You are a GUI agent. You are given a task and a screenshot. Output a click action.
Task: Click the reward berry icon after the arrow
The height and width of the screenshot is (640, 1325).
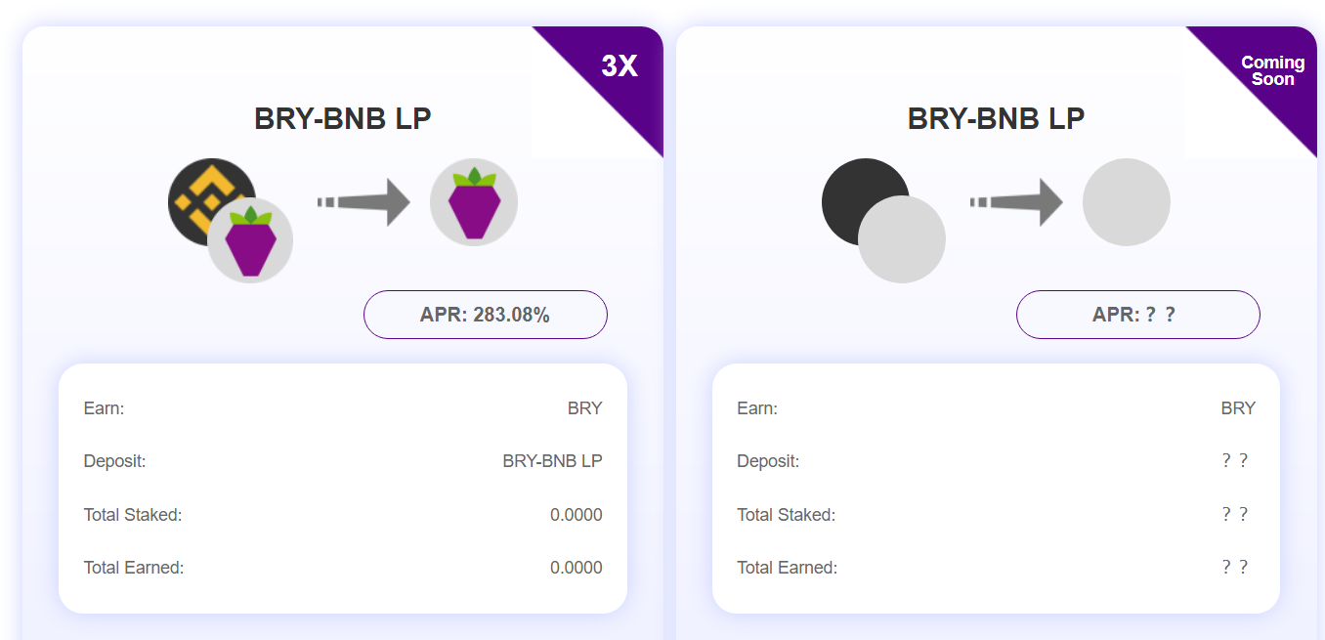coord(474,202)
